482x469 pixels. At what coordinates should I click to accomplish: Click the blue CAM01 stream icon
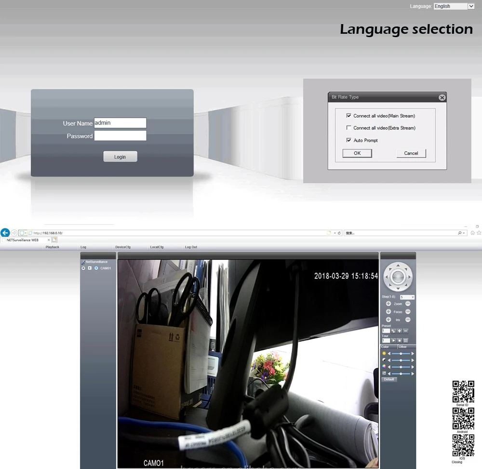coord(96,268)
